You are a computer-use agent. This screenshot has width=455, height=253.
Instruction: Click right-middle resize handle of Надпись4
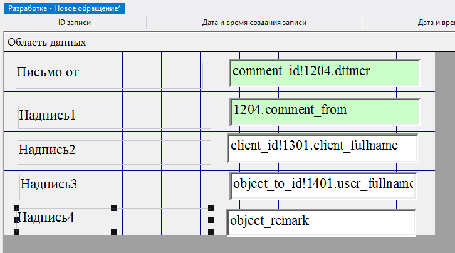point(211,220)
